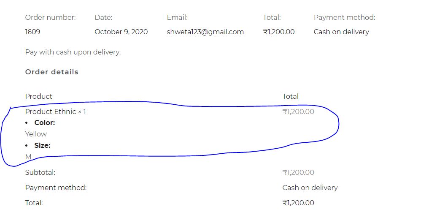Select the email shweta123@gmail.com
429x223 pixels.
pos(205,32)
